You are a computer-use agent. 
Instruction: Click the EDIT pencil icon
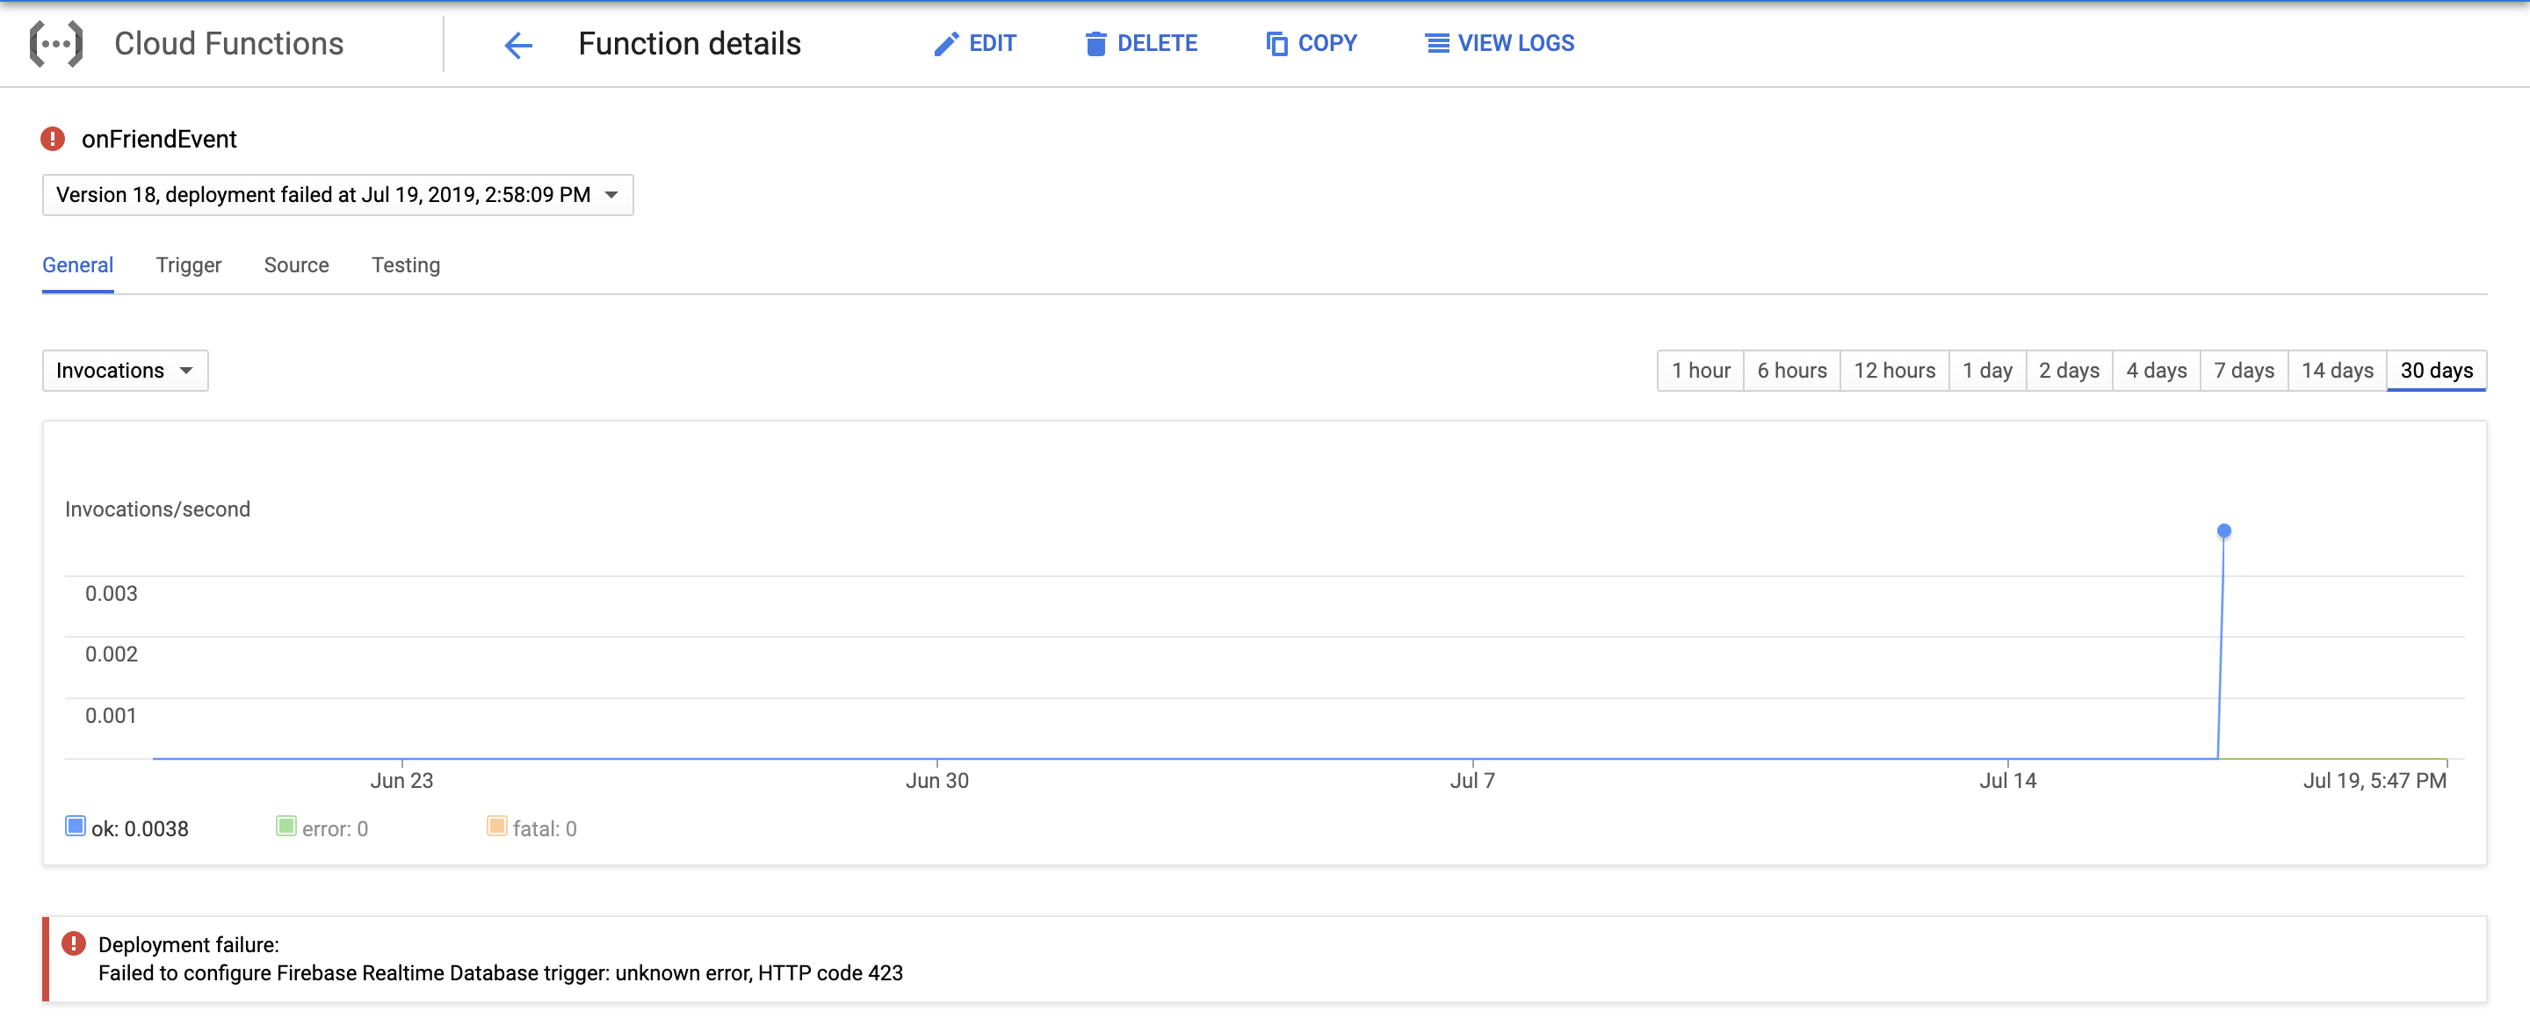[946, 43]
